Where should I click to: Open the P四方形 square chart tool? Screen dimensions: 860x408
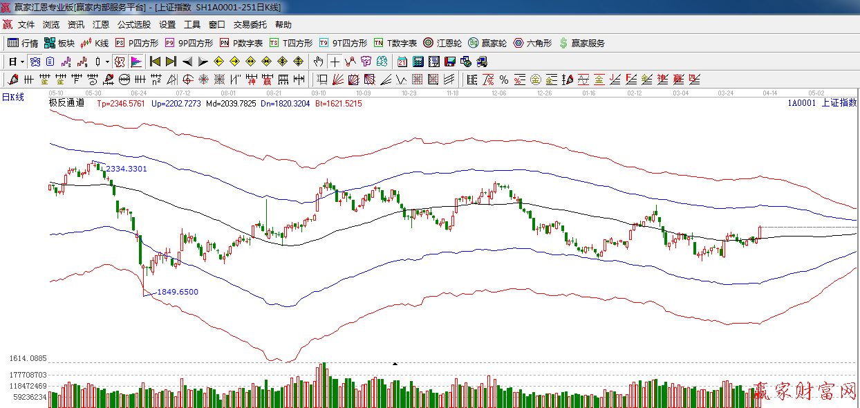pos(137,43)
